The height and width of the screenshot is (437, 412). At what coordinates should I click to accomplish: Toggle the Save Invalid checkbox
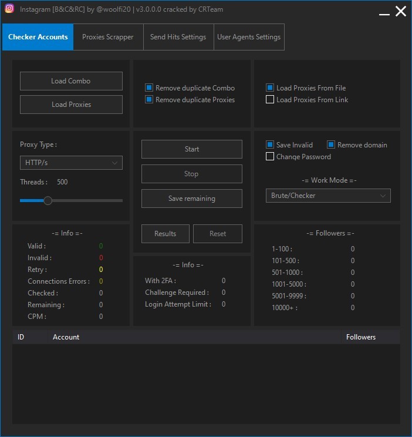coord(270,144)
